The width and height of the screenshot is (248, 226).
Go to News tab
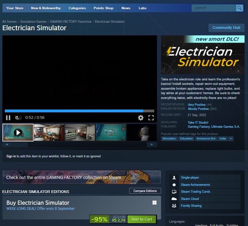(x=126, y=8)
